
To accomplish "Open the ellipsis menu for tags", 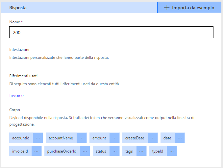I will tap(141, 151).
